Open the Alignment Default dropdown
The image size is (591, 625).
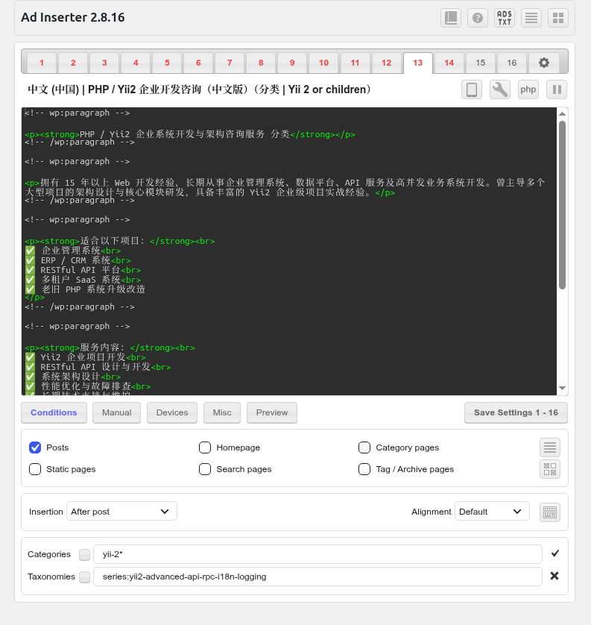492,512
